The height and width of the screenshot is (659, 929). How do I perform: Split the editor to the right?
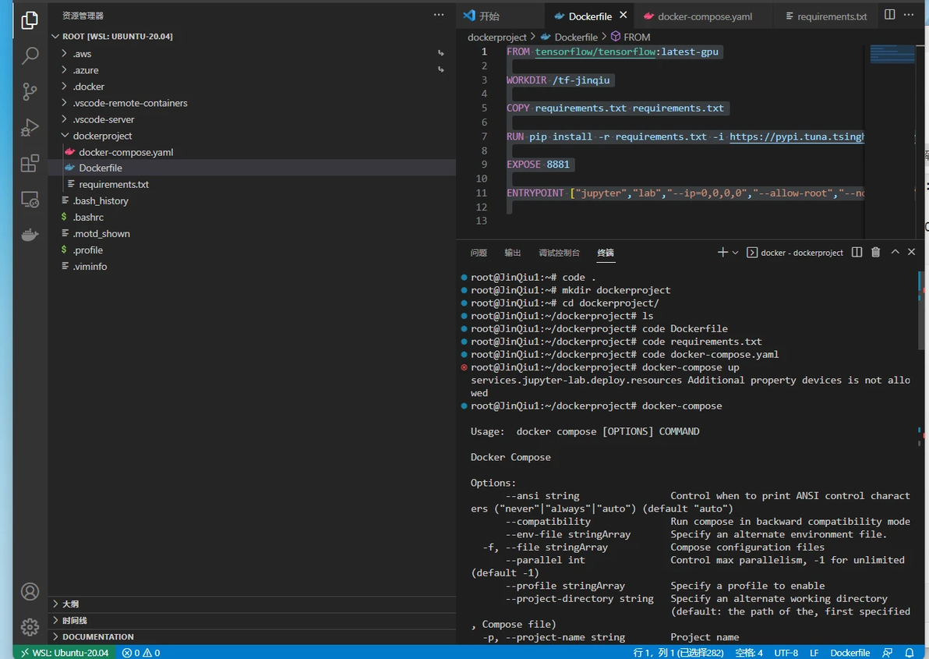click(x=890, y=15)
